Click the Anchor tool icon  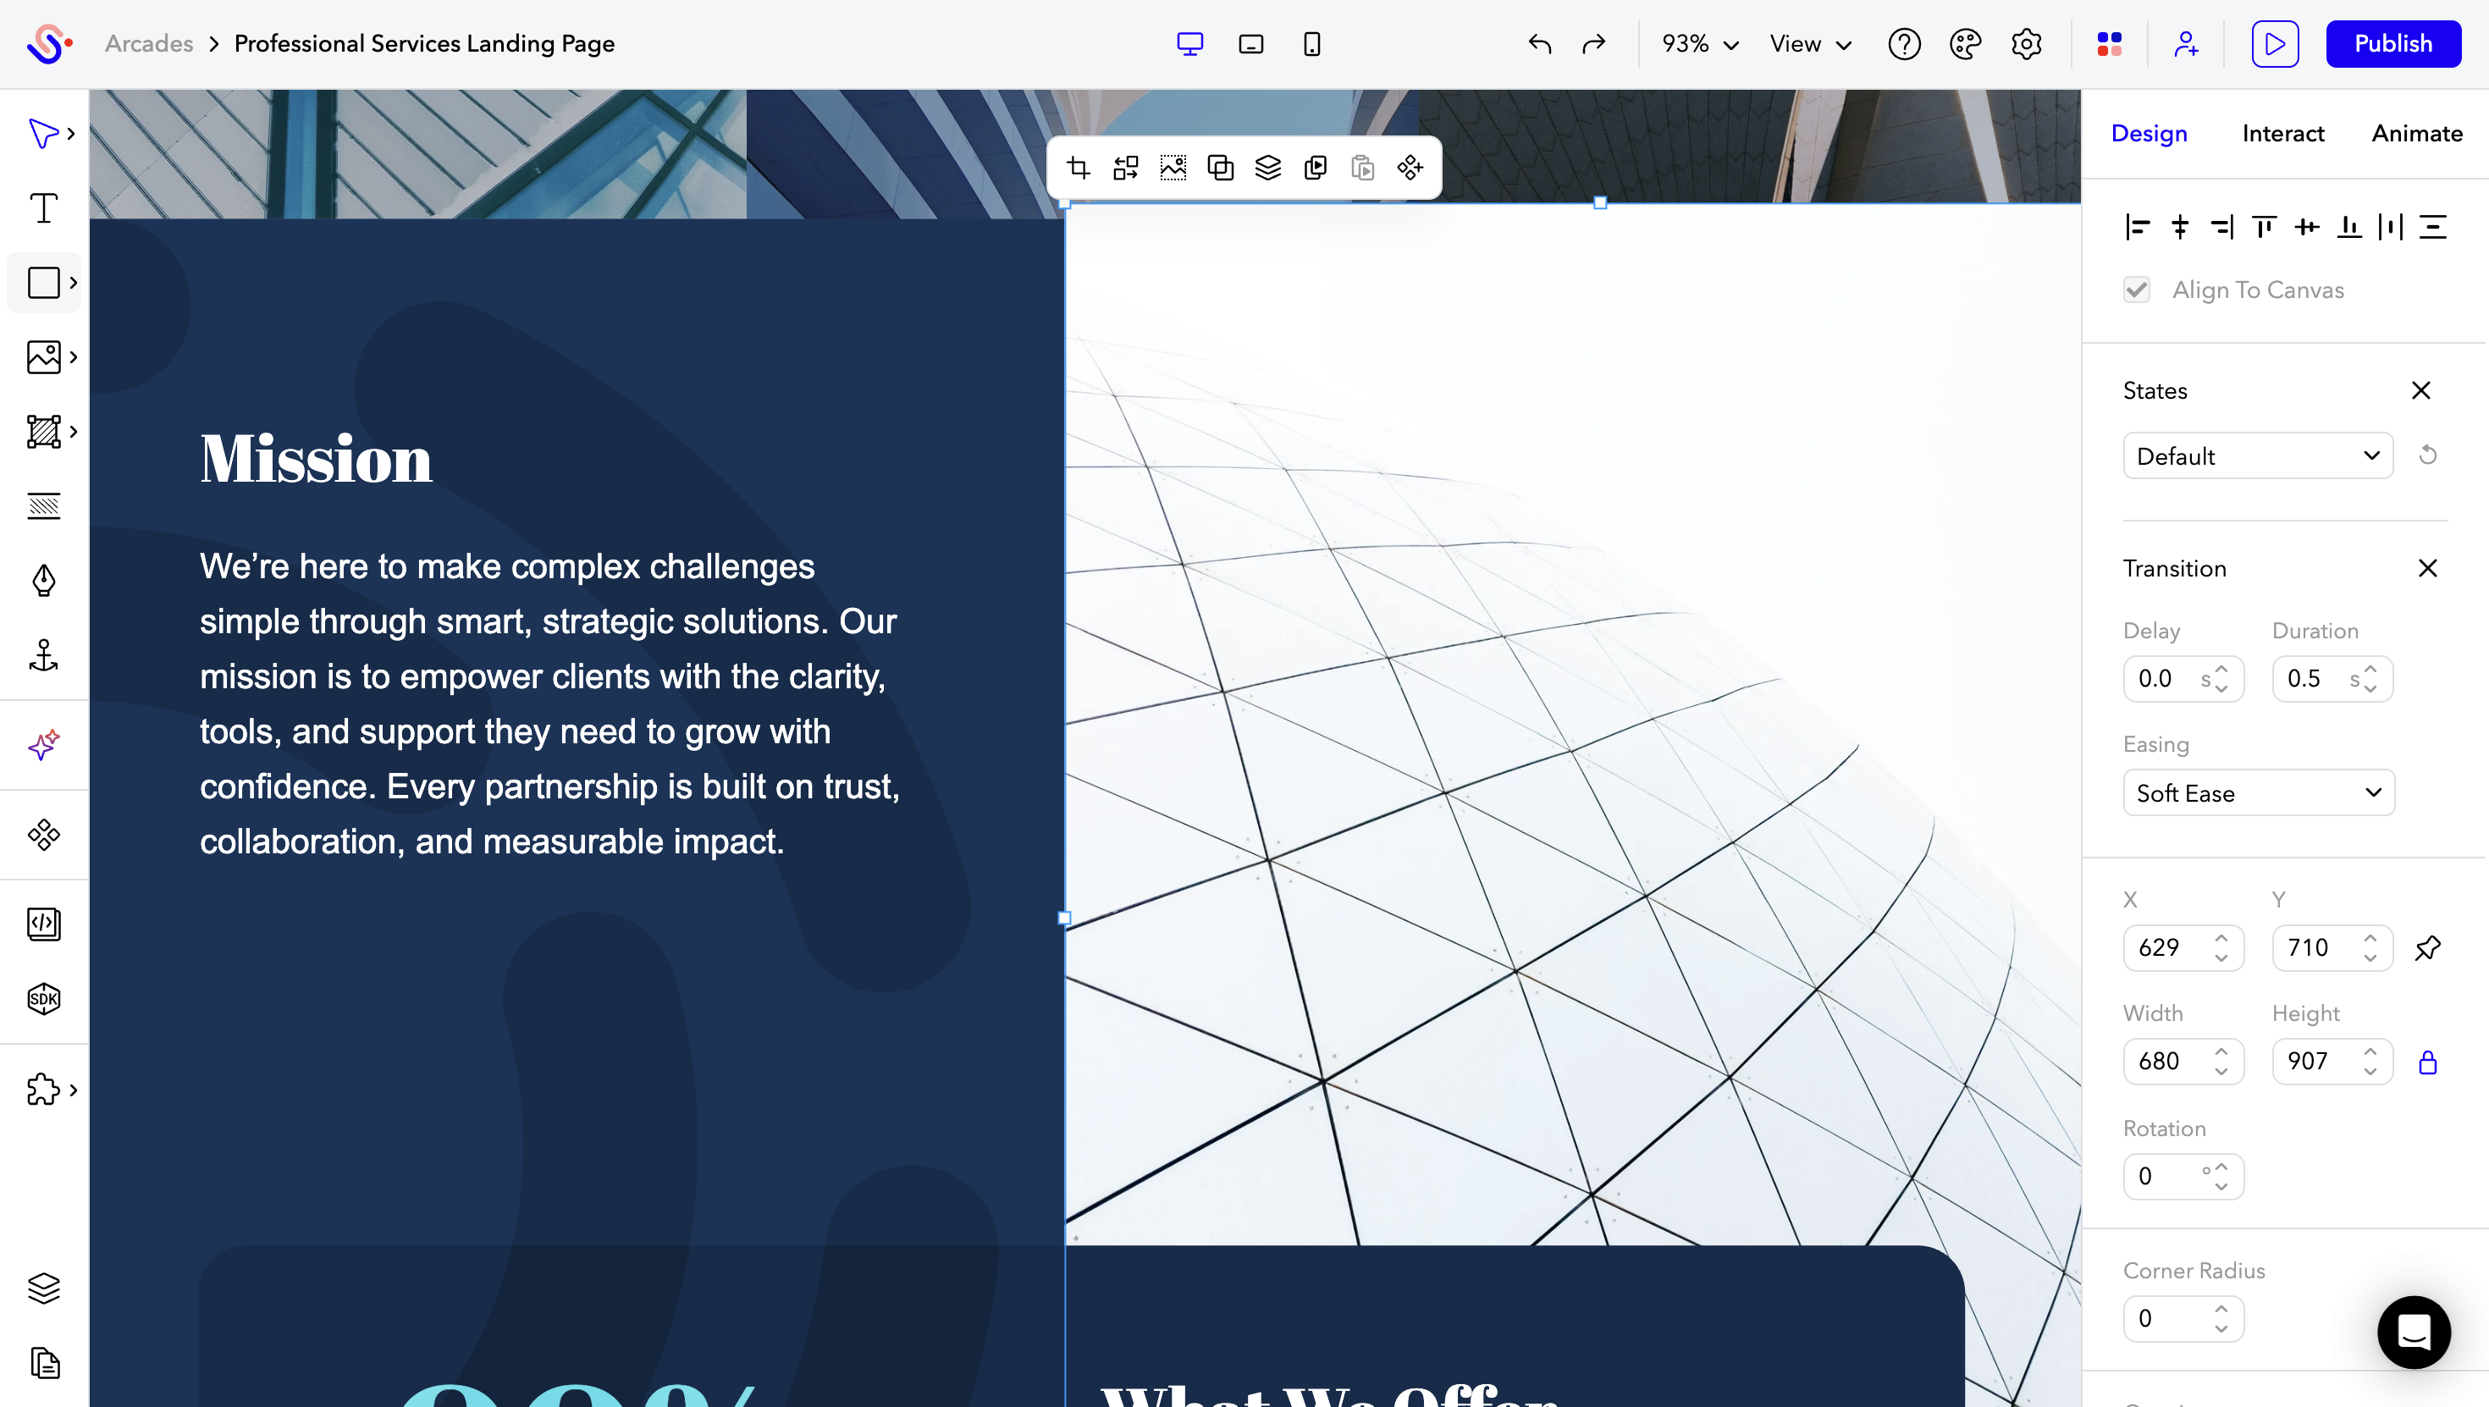pos(43,655)
